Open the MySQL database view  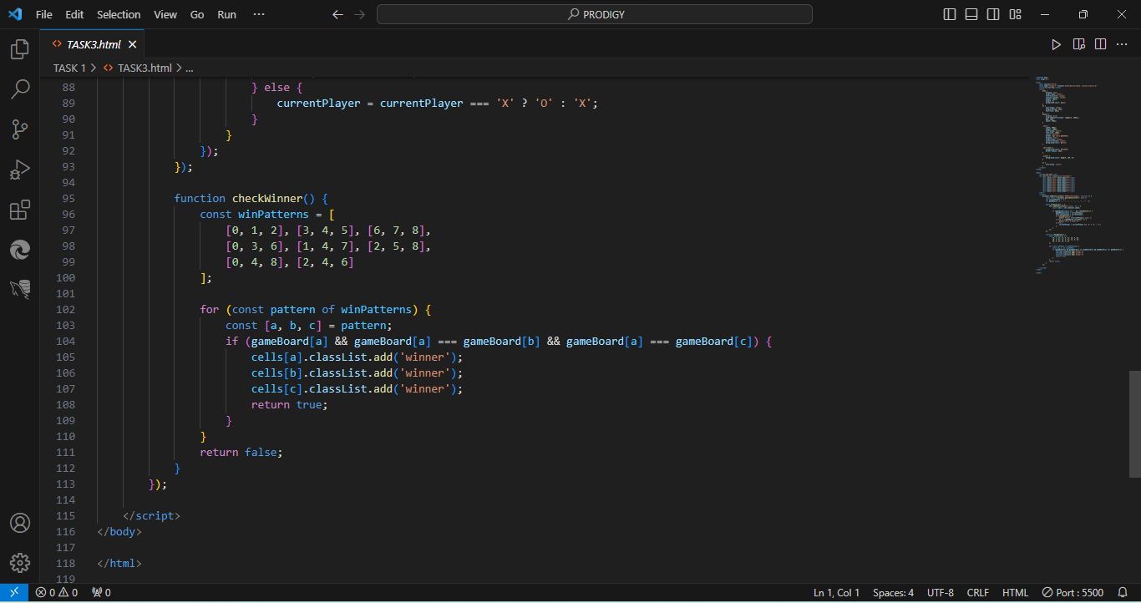pyautogui.click(x=20, y=290)
